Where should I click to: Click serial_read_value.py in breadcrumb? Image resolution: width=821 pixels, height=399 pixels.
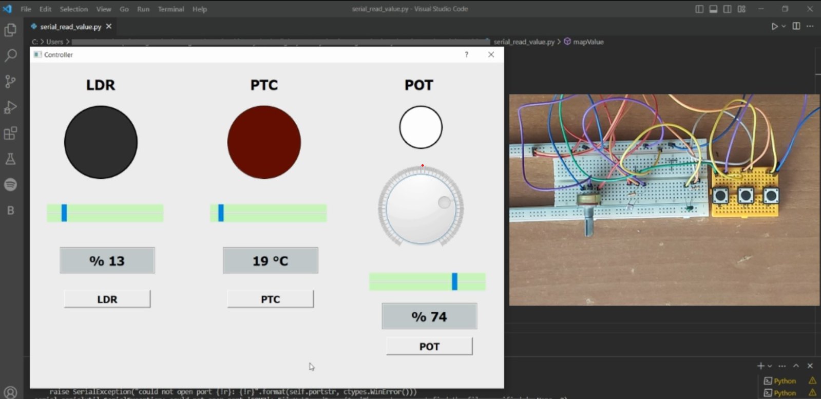click(x=524, y=42)
